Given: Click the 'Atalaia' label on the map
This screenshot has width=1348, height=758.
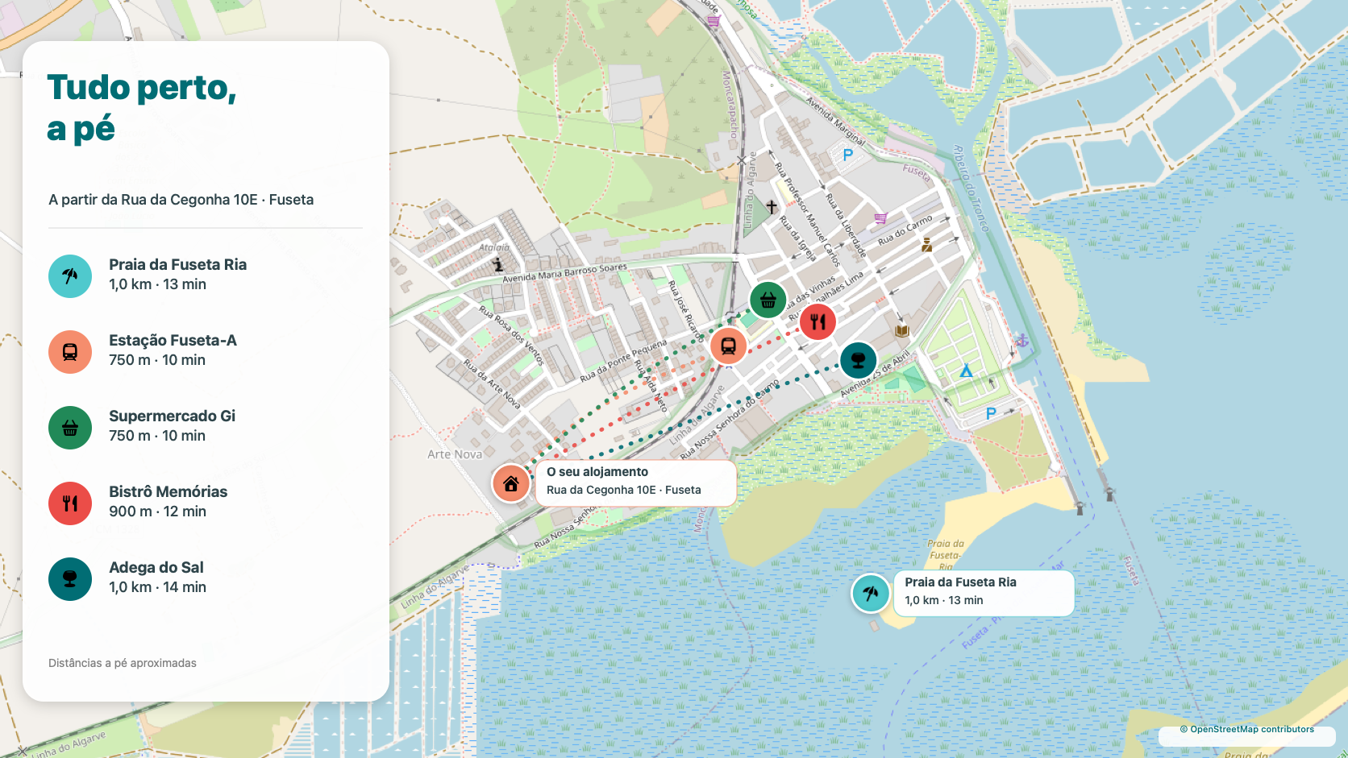Looking at the screenshot, I should (x=494, y=247).
